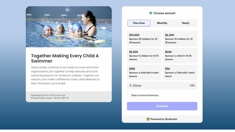The image size is (235, 132).
Task: Click the Organized by Every Child A Swimmer text
Action: point(48,95)
